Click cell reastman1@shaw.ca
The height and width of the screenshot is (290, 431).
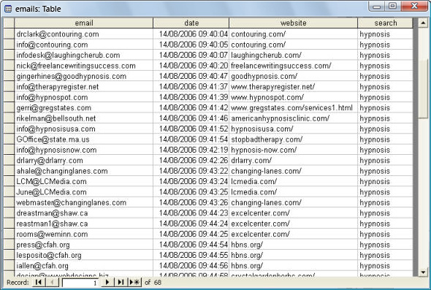coord(83,224)
